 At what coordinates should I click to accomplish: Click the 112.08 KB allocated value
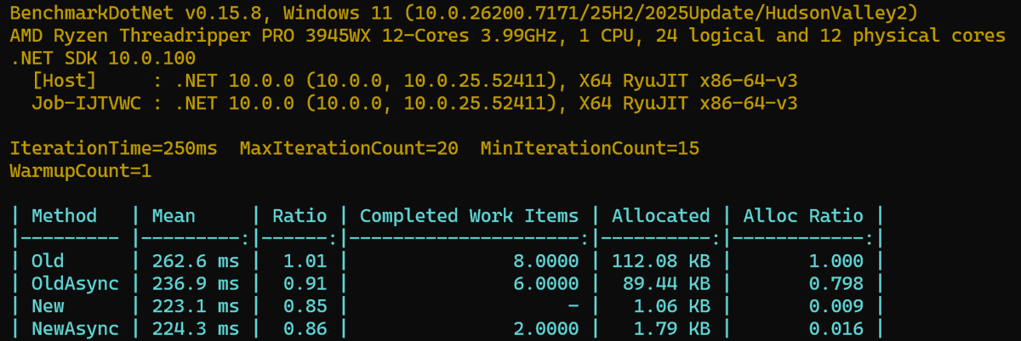pyautogui.click(x=660, y=261)
